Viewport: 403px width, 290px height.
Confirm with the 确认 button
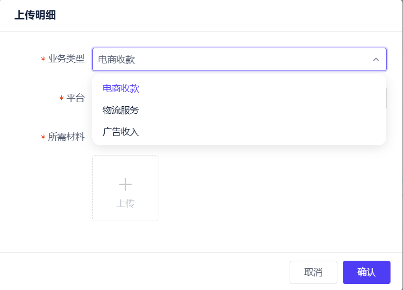click(366, 272)
